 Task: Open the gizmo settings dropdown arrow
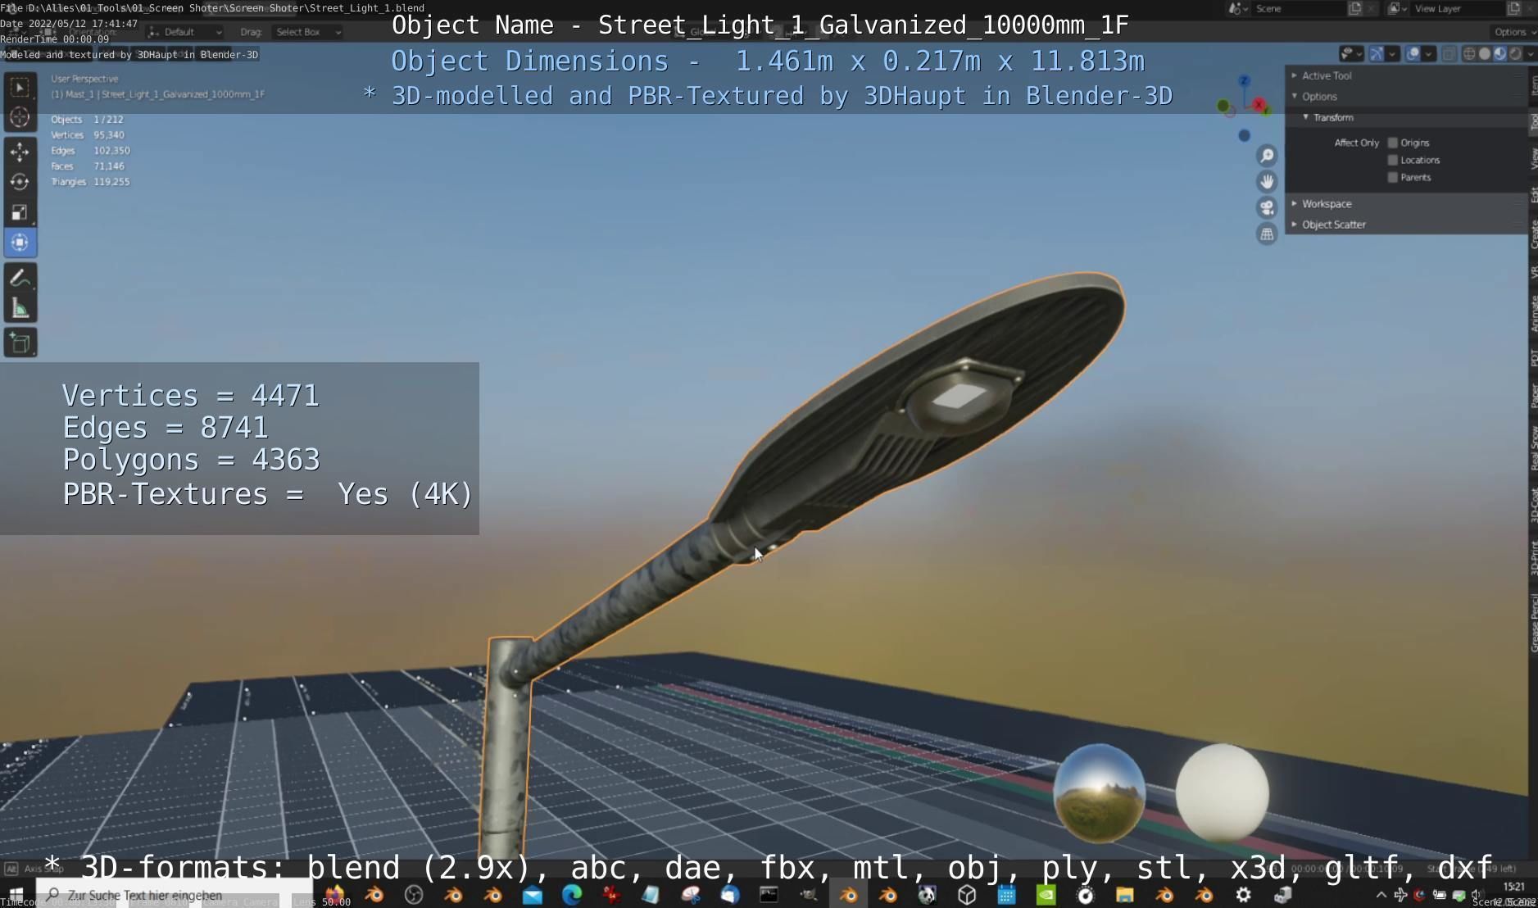click(x=1391, y=54)
